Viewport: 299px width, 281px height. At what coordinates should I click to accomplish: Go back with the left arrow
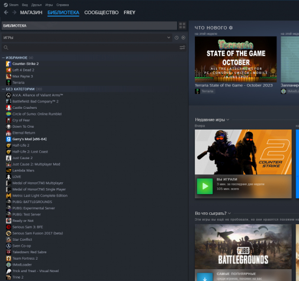[x=6, y=12]
